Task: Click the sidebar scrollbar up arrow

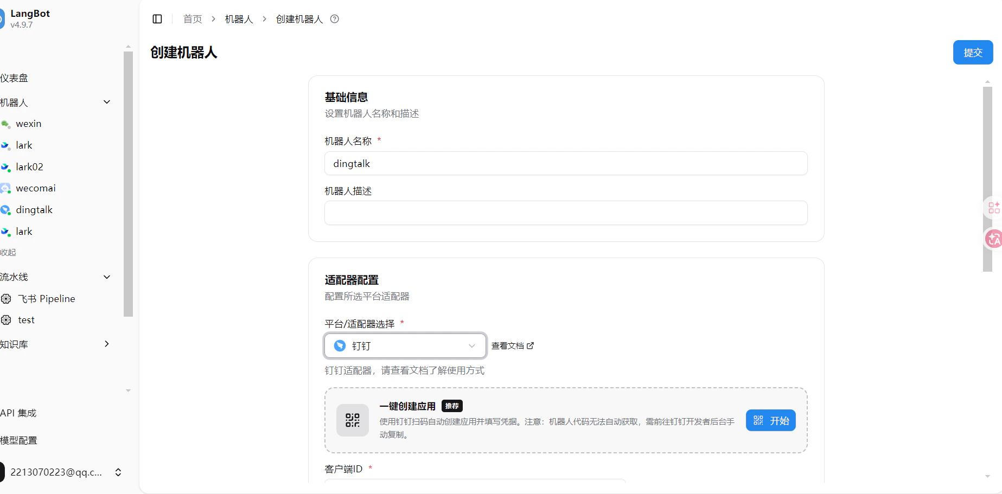Action: (x=128, y=47)
